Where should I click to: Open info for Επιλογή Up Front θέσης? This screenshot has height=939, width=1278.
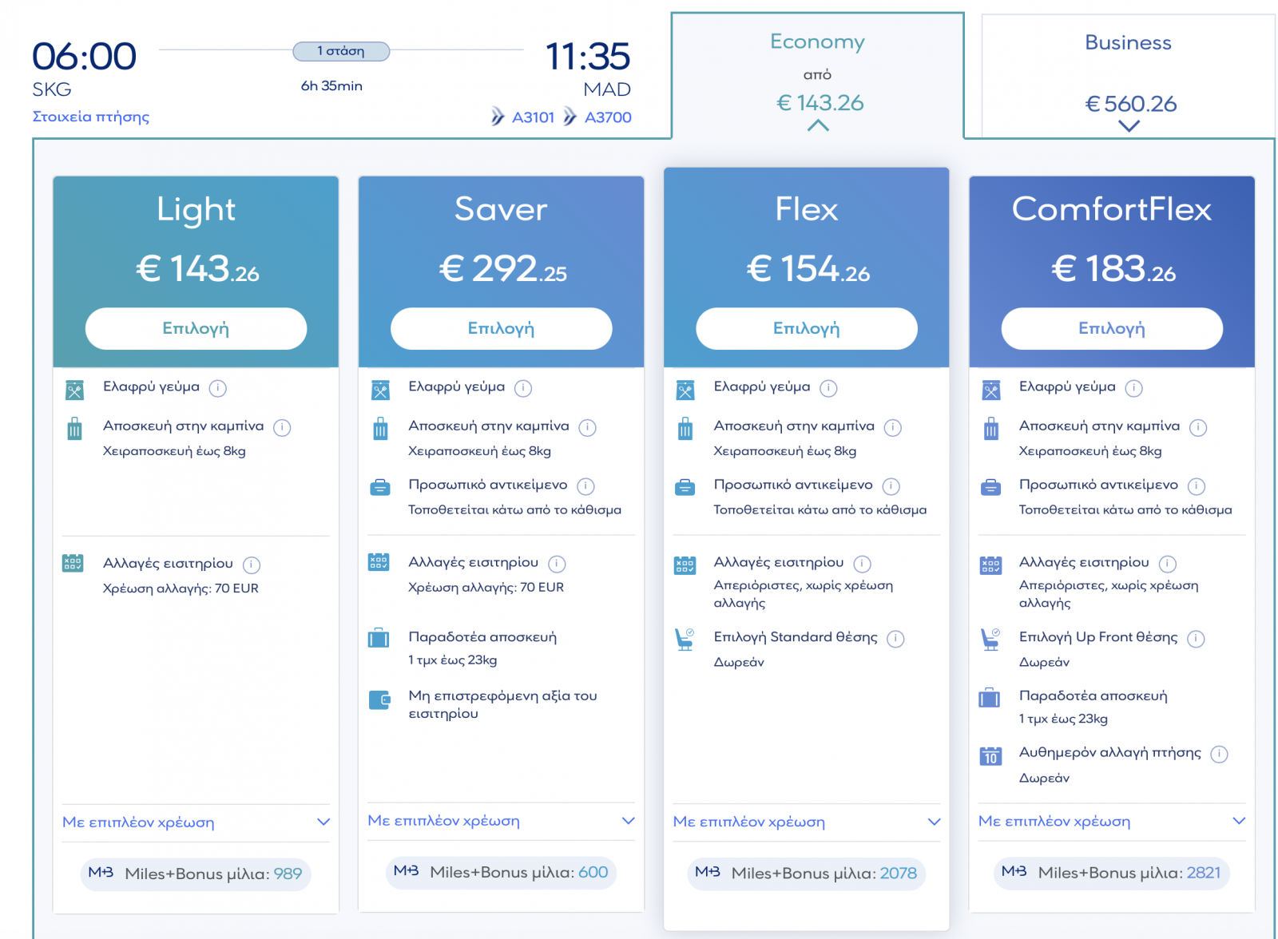(1196, 638)
